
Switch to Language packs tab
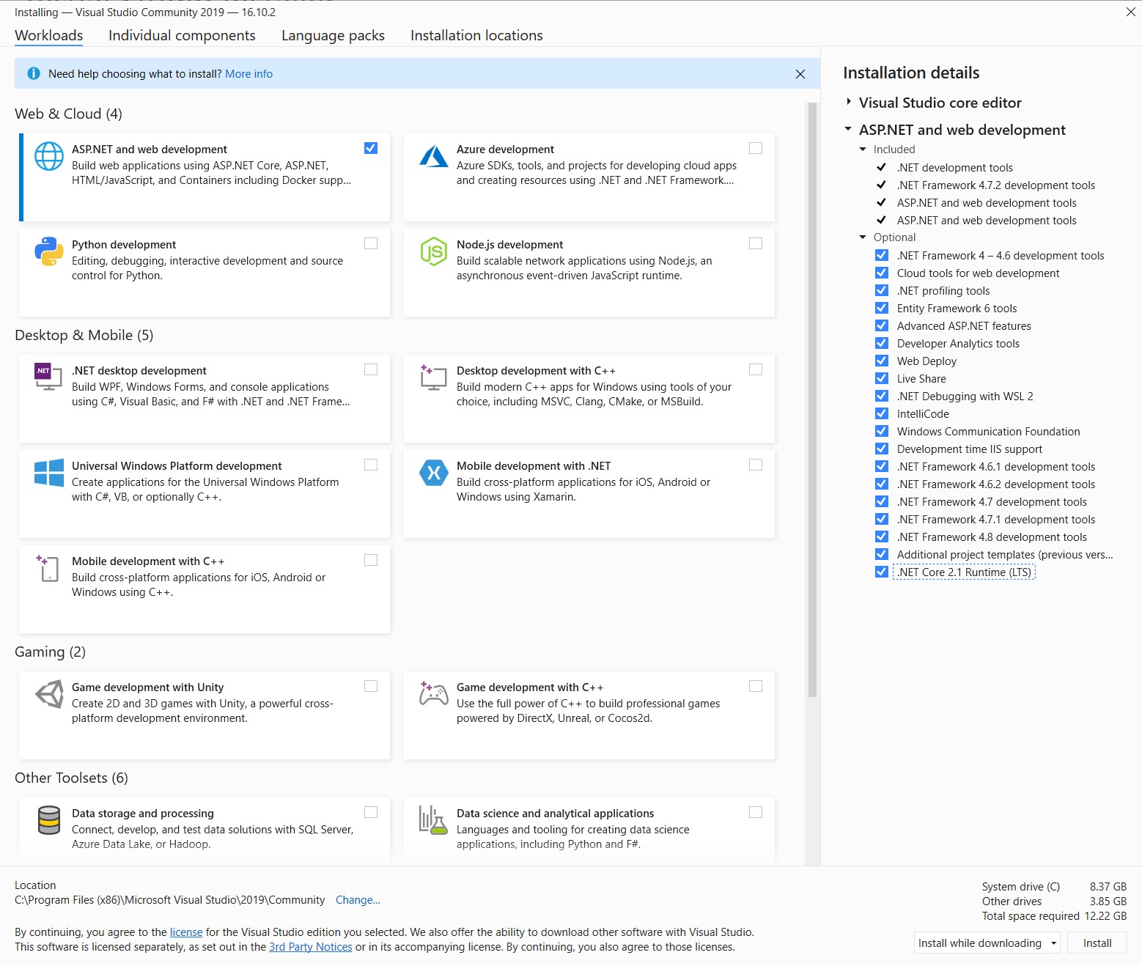point(333,35)
